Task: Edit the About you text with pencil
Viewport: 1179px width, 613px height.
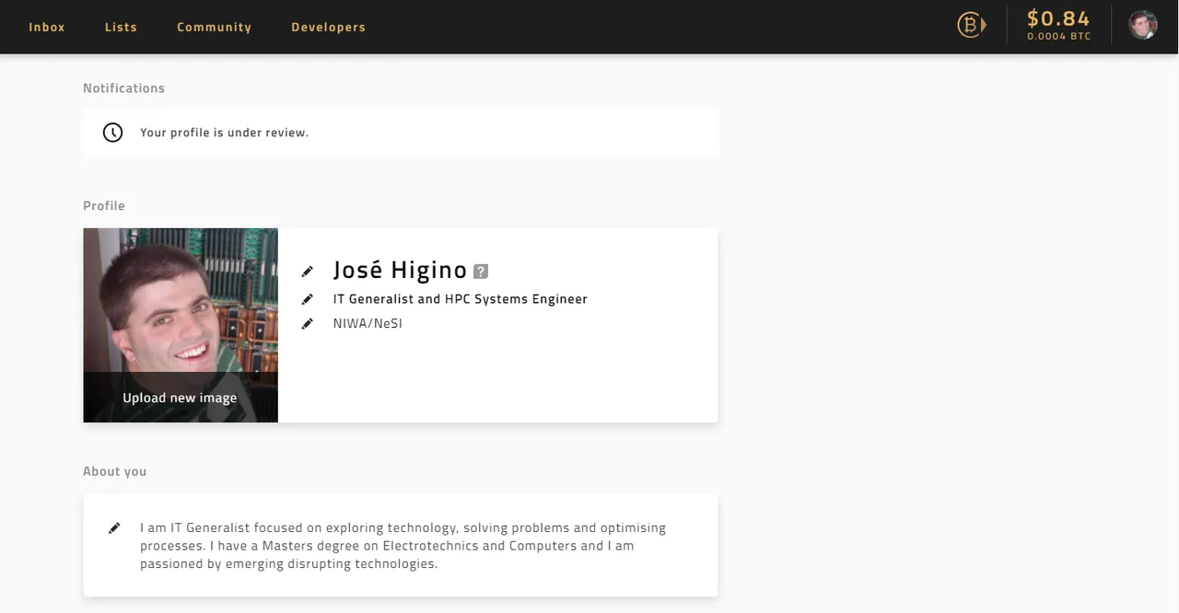Action: click(114, 528)
